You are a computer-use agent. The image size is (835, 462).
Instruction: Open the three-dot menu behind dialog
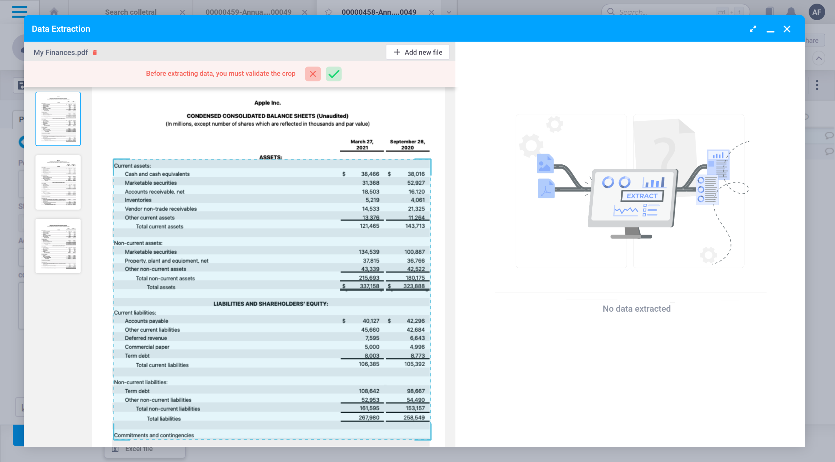817,85
